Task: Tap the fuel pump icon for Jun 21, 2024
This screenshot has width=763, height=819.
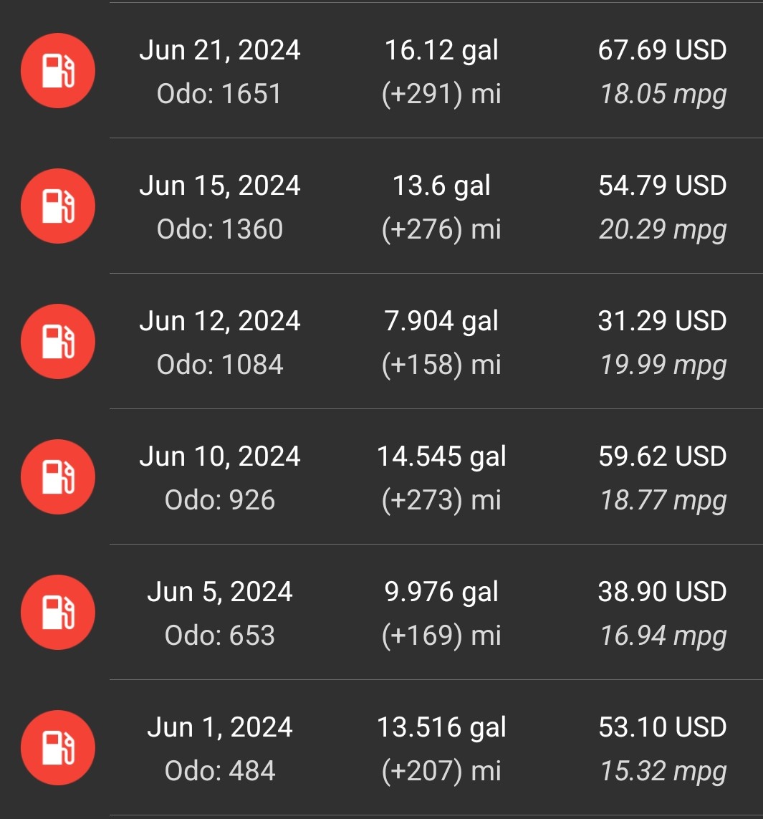Action: pyautogui.click(x=58, y=70)
